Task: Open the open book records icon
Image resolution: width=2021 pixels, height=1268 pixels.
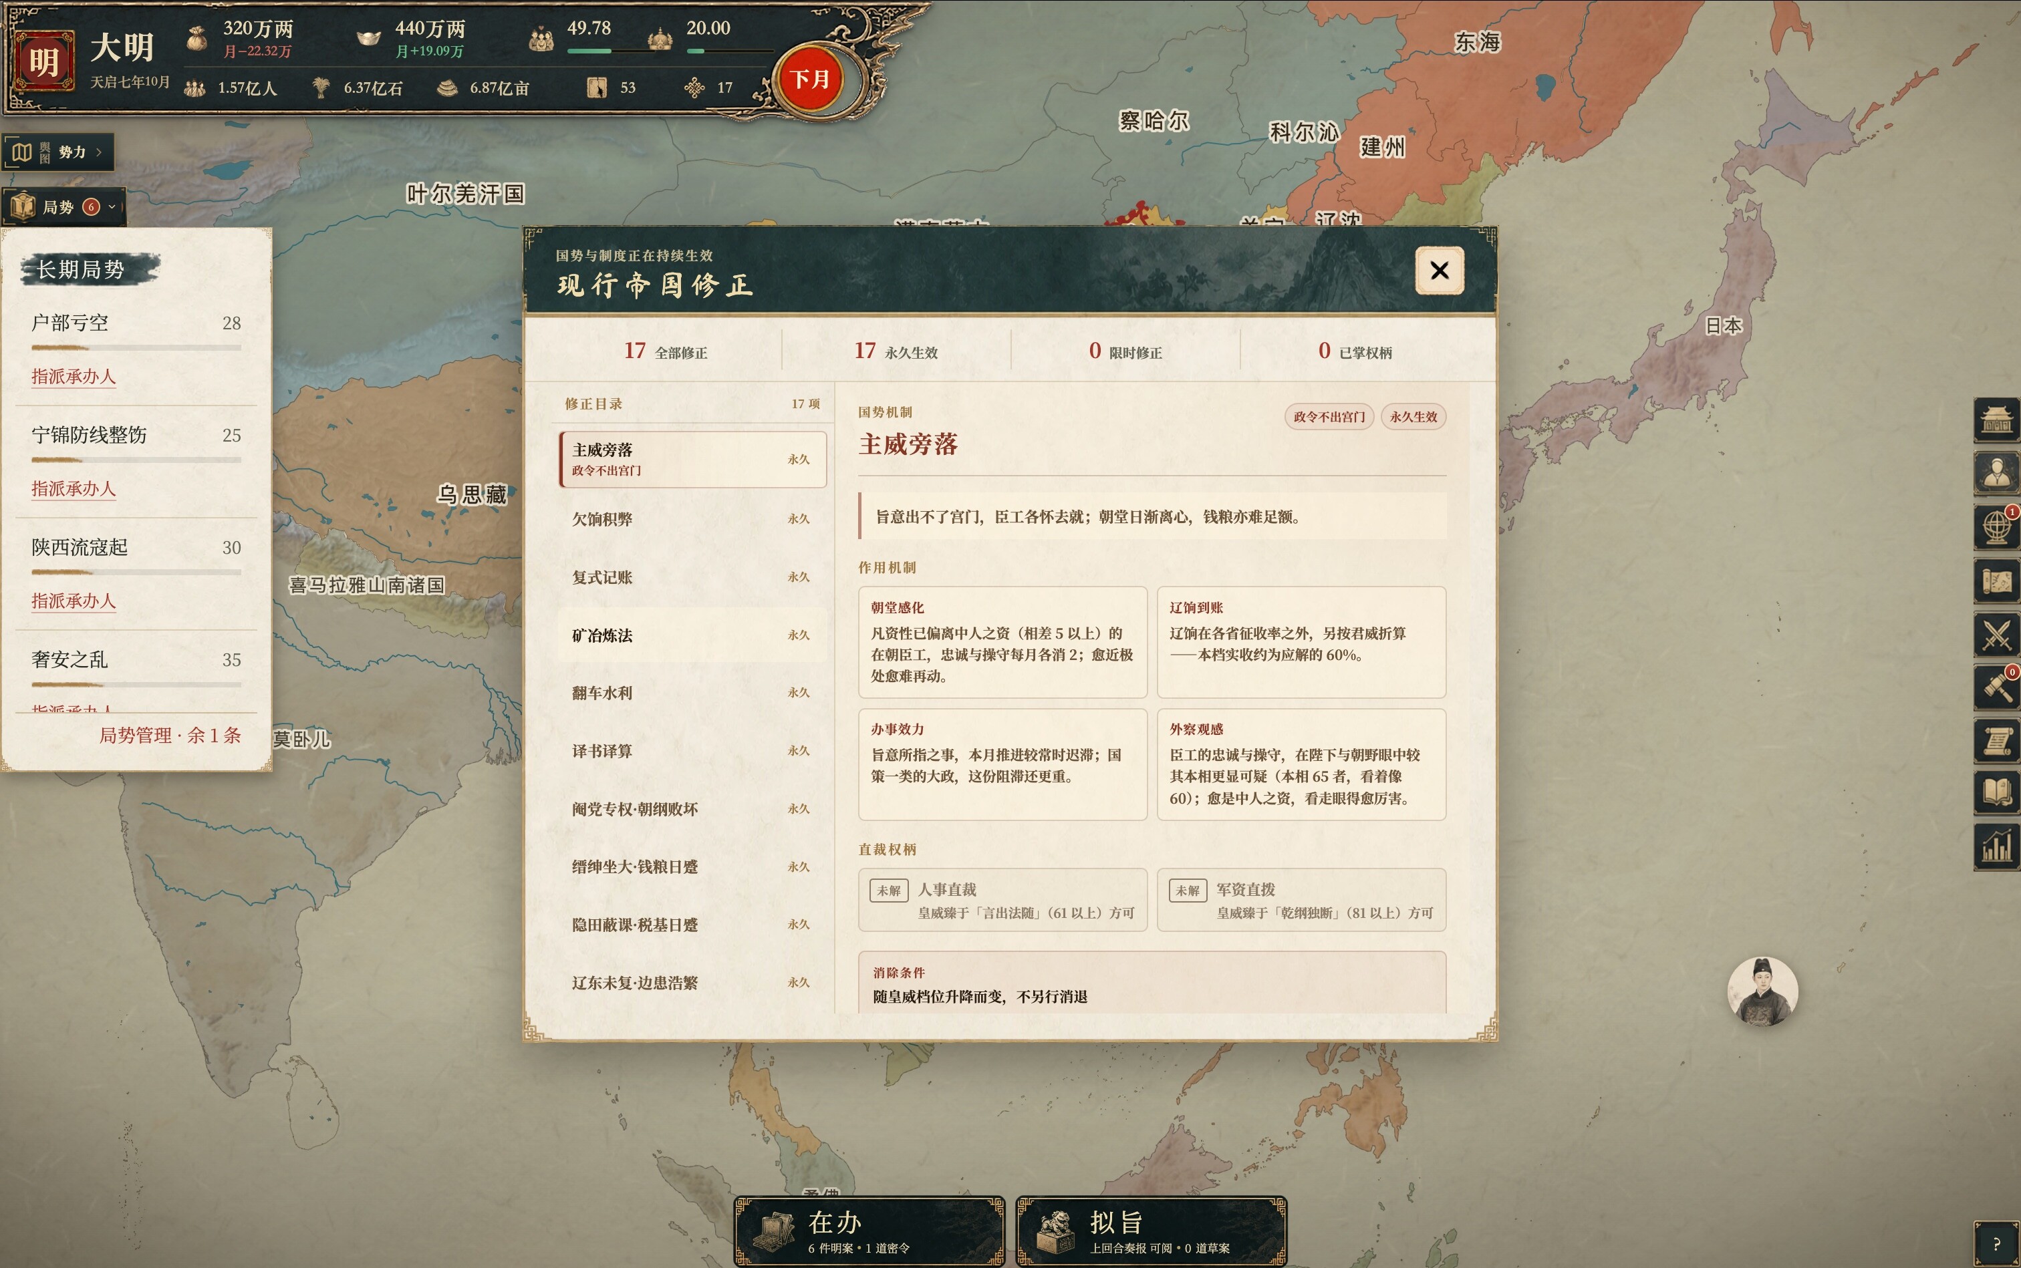Action: (1996, 794)
